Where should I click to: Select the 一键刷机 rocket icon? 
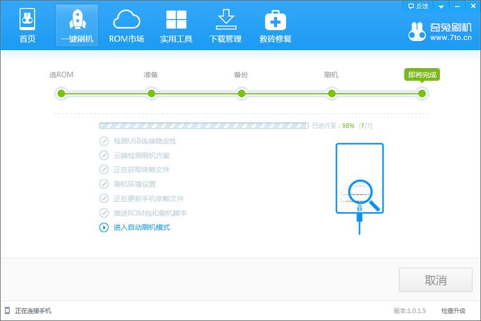coord(76,20)
